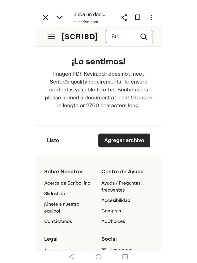Close the browser tab with X icon
The image size is (197, 263).
[46, 17]
